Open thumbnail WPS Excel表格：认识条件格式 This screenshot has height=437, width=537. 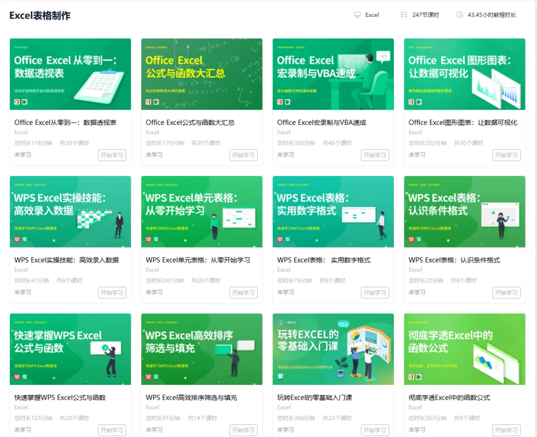(465, 212)
